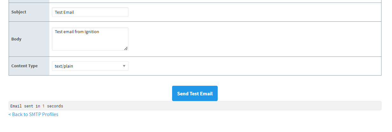Image resolution: width=392 pixels, height=132 pixels.
Task: Click the word 'Email' in the Subject field
Action: point(69,12)
